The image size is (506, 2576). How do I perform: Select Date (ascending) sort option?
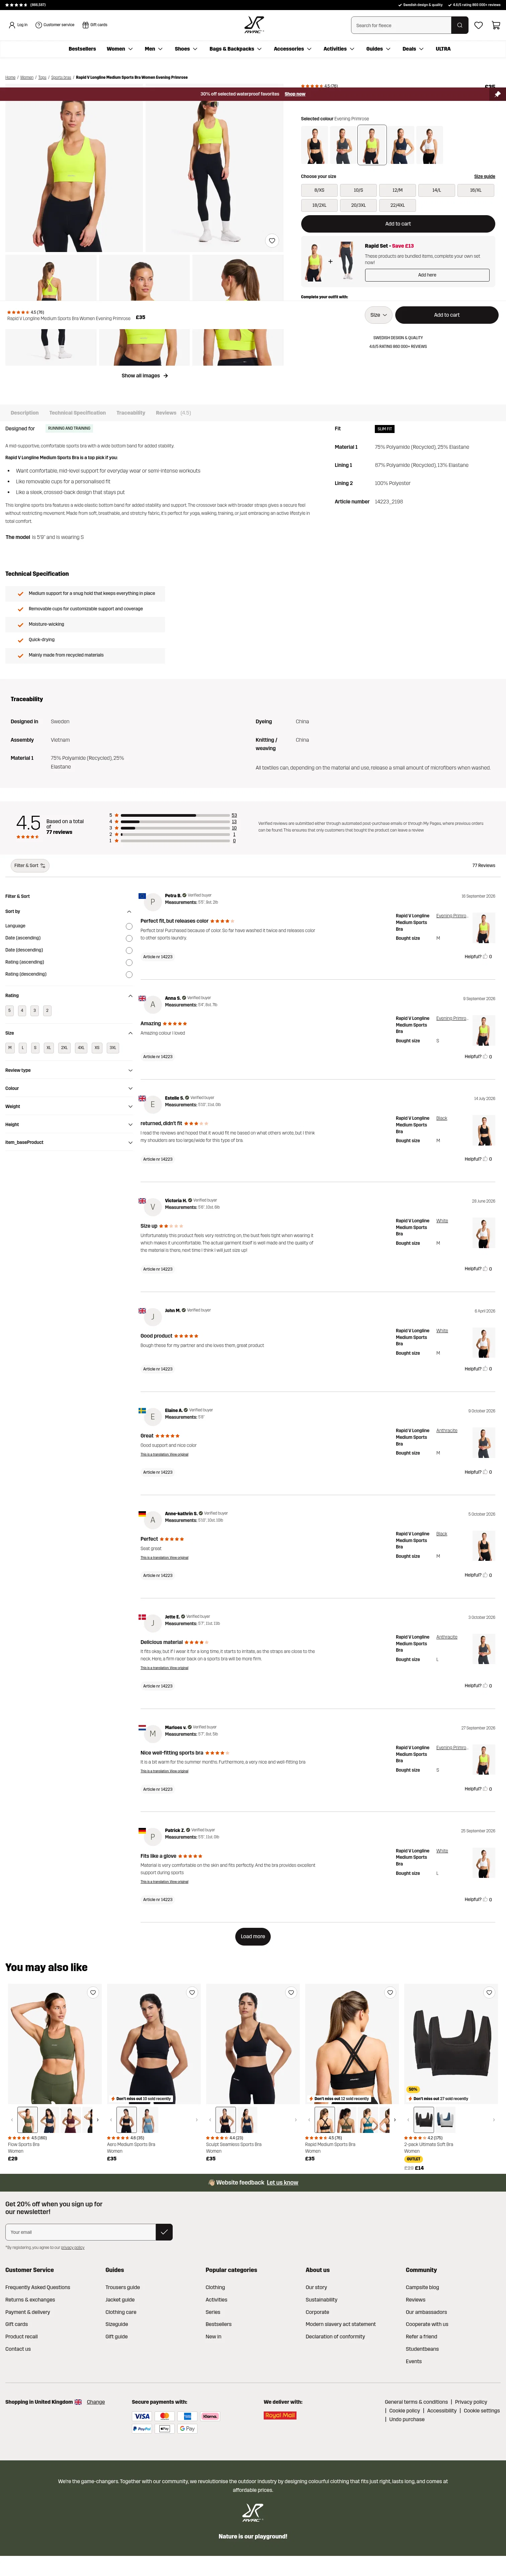pos(129,938)
